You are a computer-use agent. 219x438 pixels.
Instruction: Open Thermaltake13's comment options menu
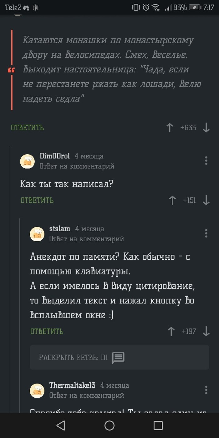(206, 390)
